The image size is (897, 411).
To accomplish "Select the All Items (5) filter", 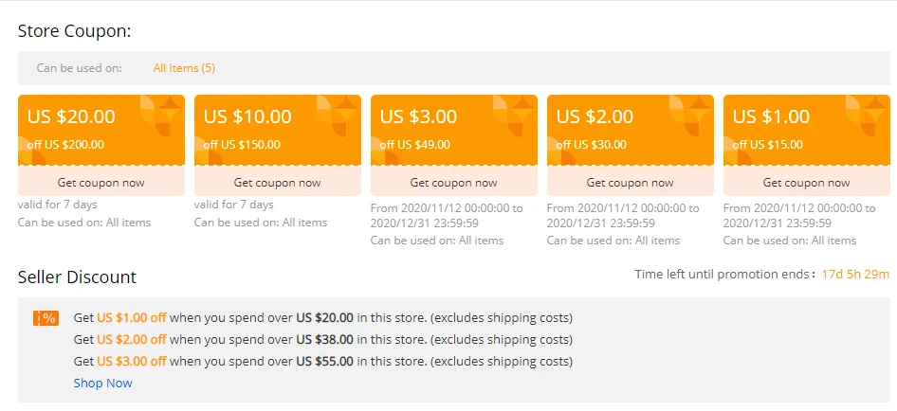I will click(184, 68).
